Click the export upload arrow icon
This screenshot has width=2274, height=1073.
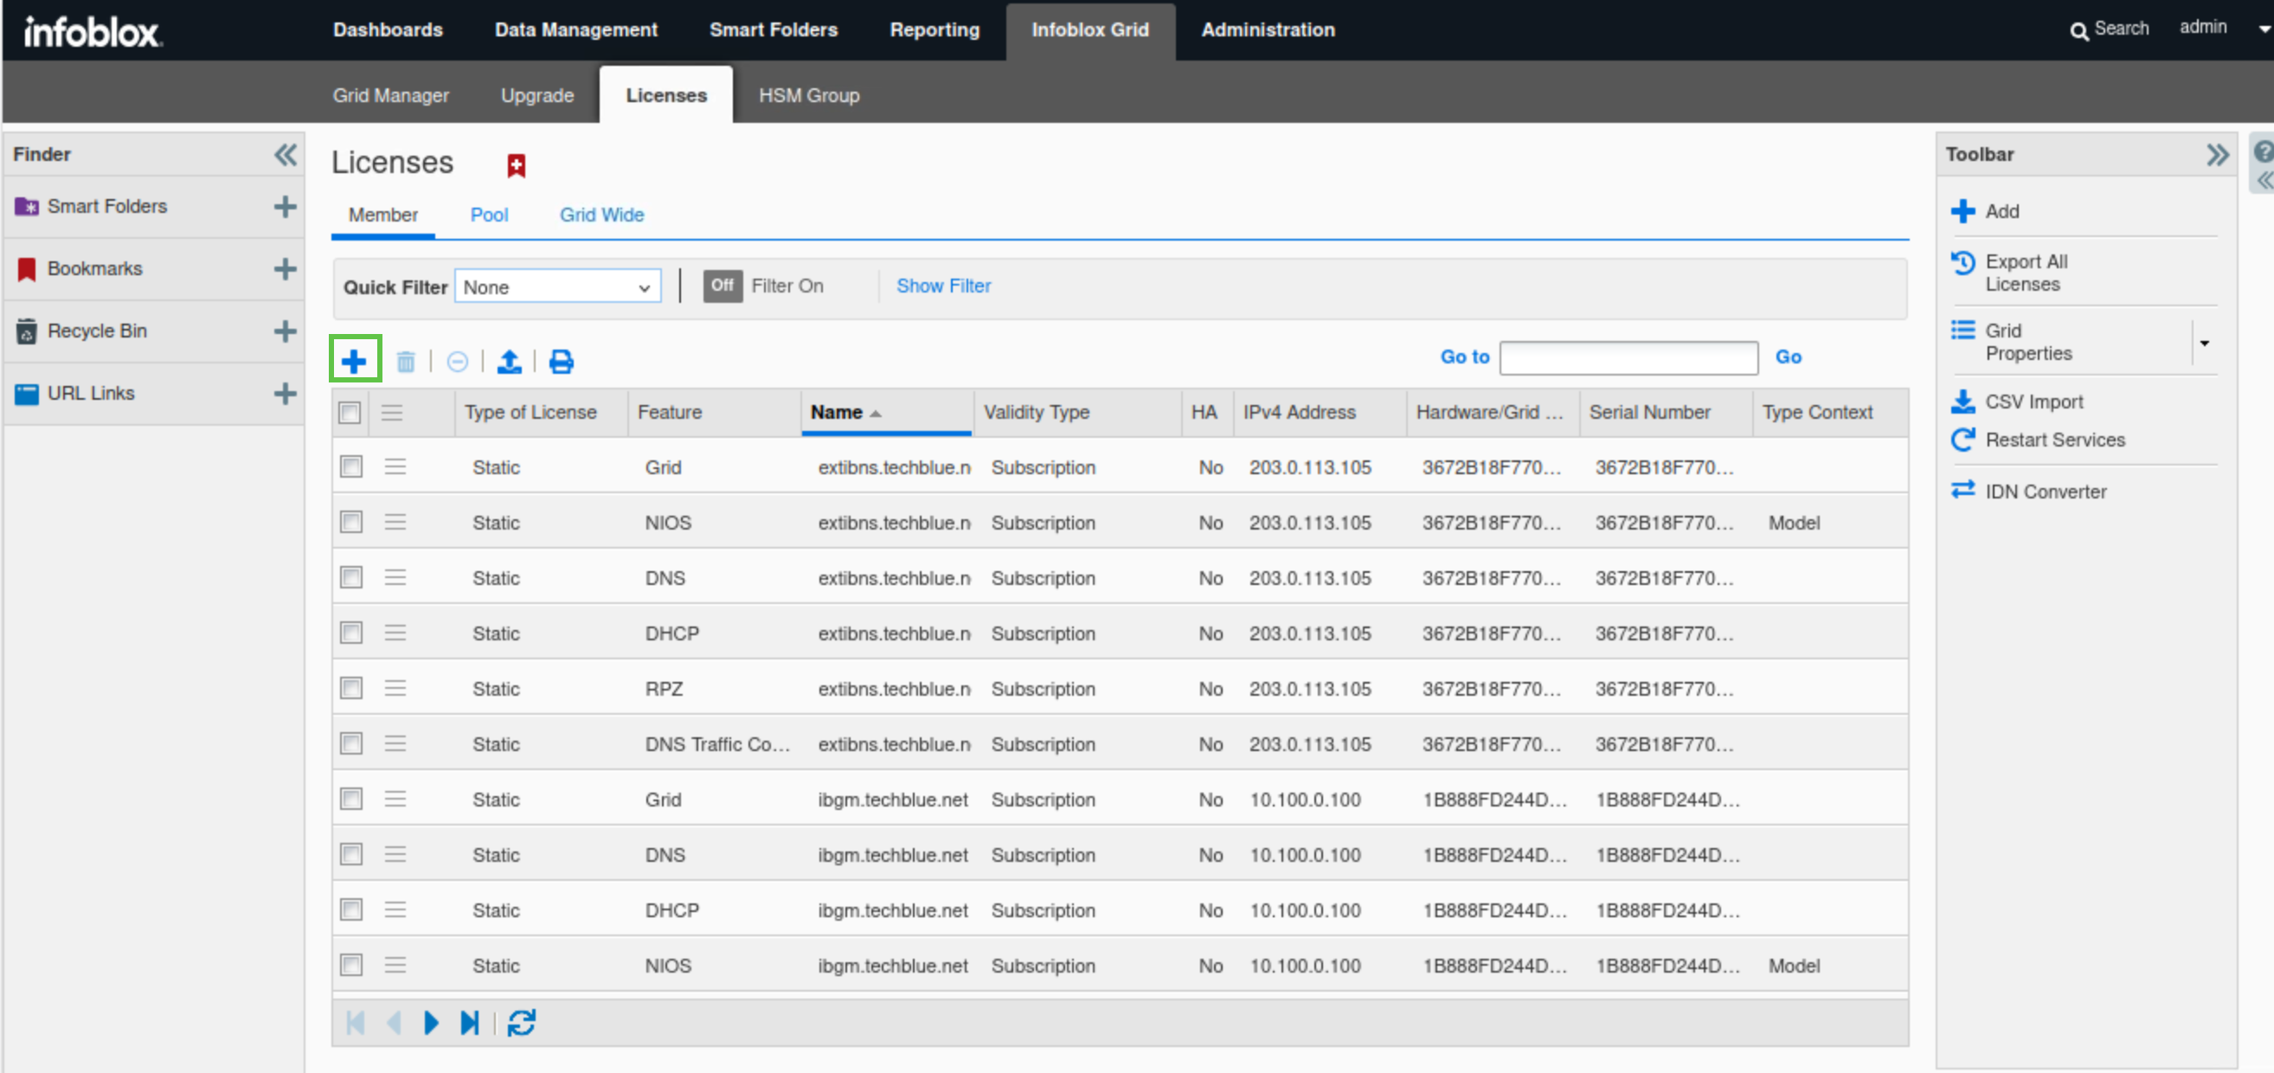pyautogui.click(x=510, y=360)
